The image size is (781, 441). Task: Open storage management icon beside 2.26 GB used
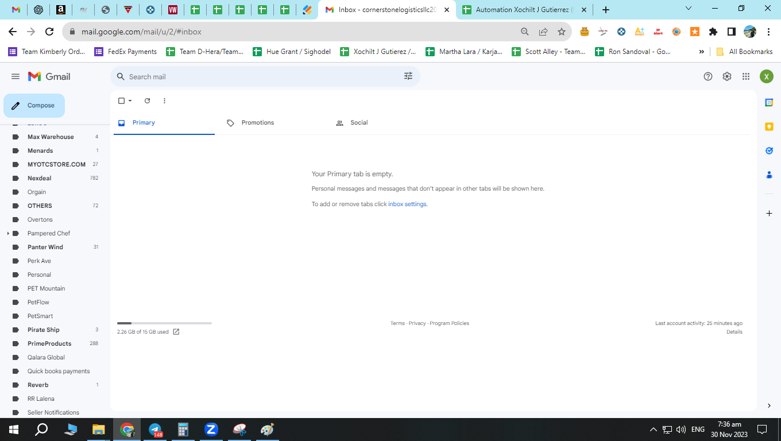coord(176,332)
